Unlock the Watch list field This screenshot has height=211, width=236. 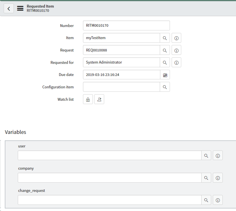tap(88, 99)
